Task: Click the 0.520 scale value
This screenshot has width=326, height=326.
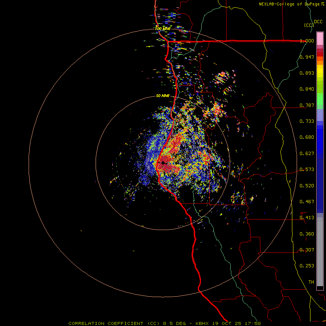Action: 307,186
